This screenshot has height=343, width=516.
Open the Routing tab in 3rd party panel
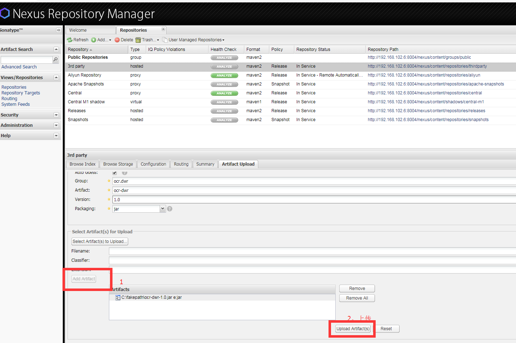(x=181, y=164)
